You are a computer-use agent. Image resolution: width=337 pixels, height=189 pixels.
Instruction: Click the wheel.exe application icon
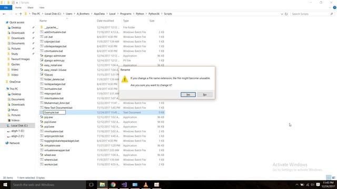click(x=42, y=155)
